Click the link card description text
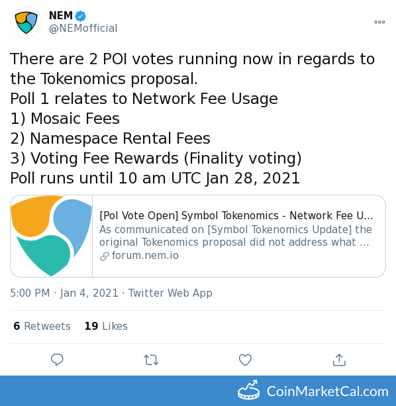Viewport: 396px width, 406px height. 236,236
